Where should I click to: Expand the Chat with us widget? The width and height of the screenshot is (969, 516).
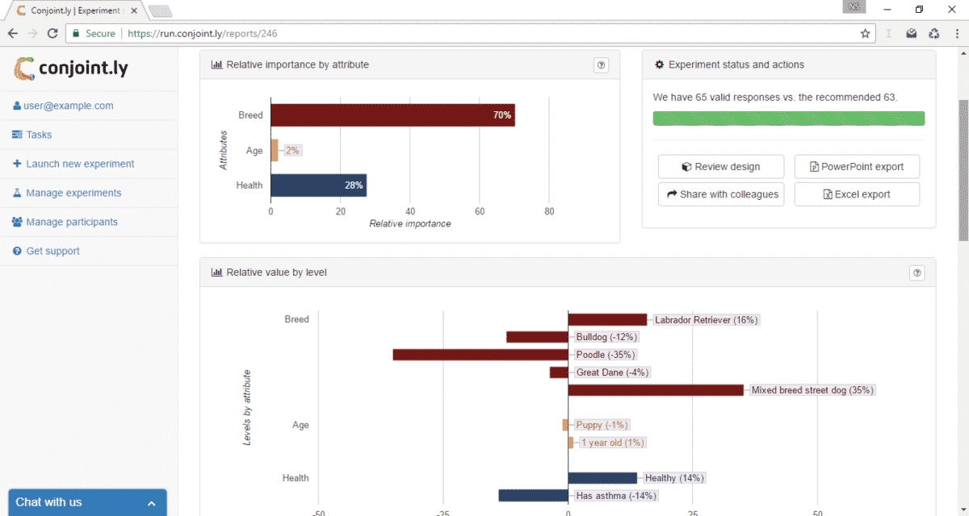(87, 502)
